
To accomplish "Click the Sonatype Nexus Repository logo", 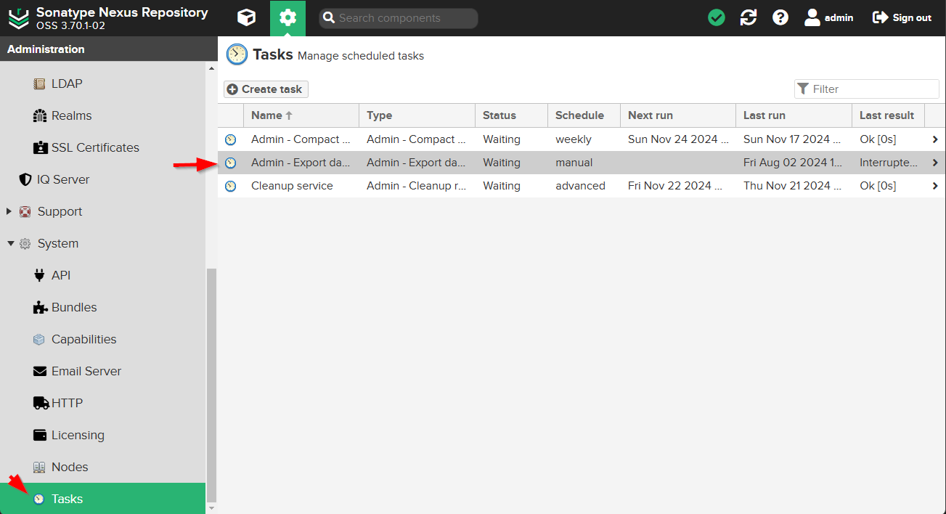I will pyautogui.click(x=19, y=18).
